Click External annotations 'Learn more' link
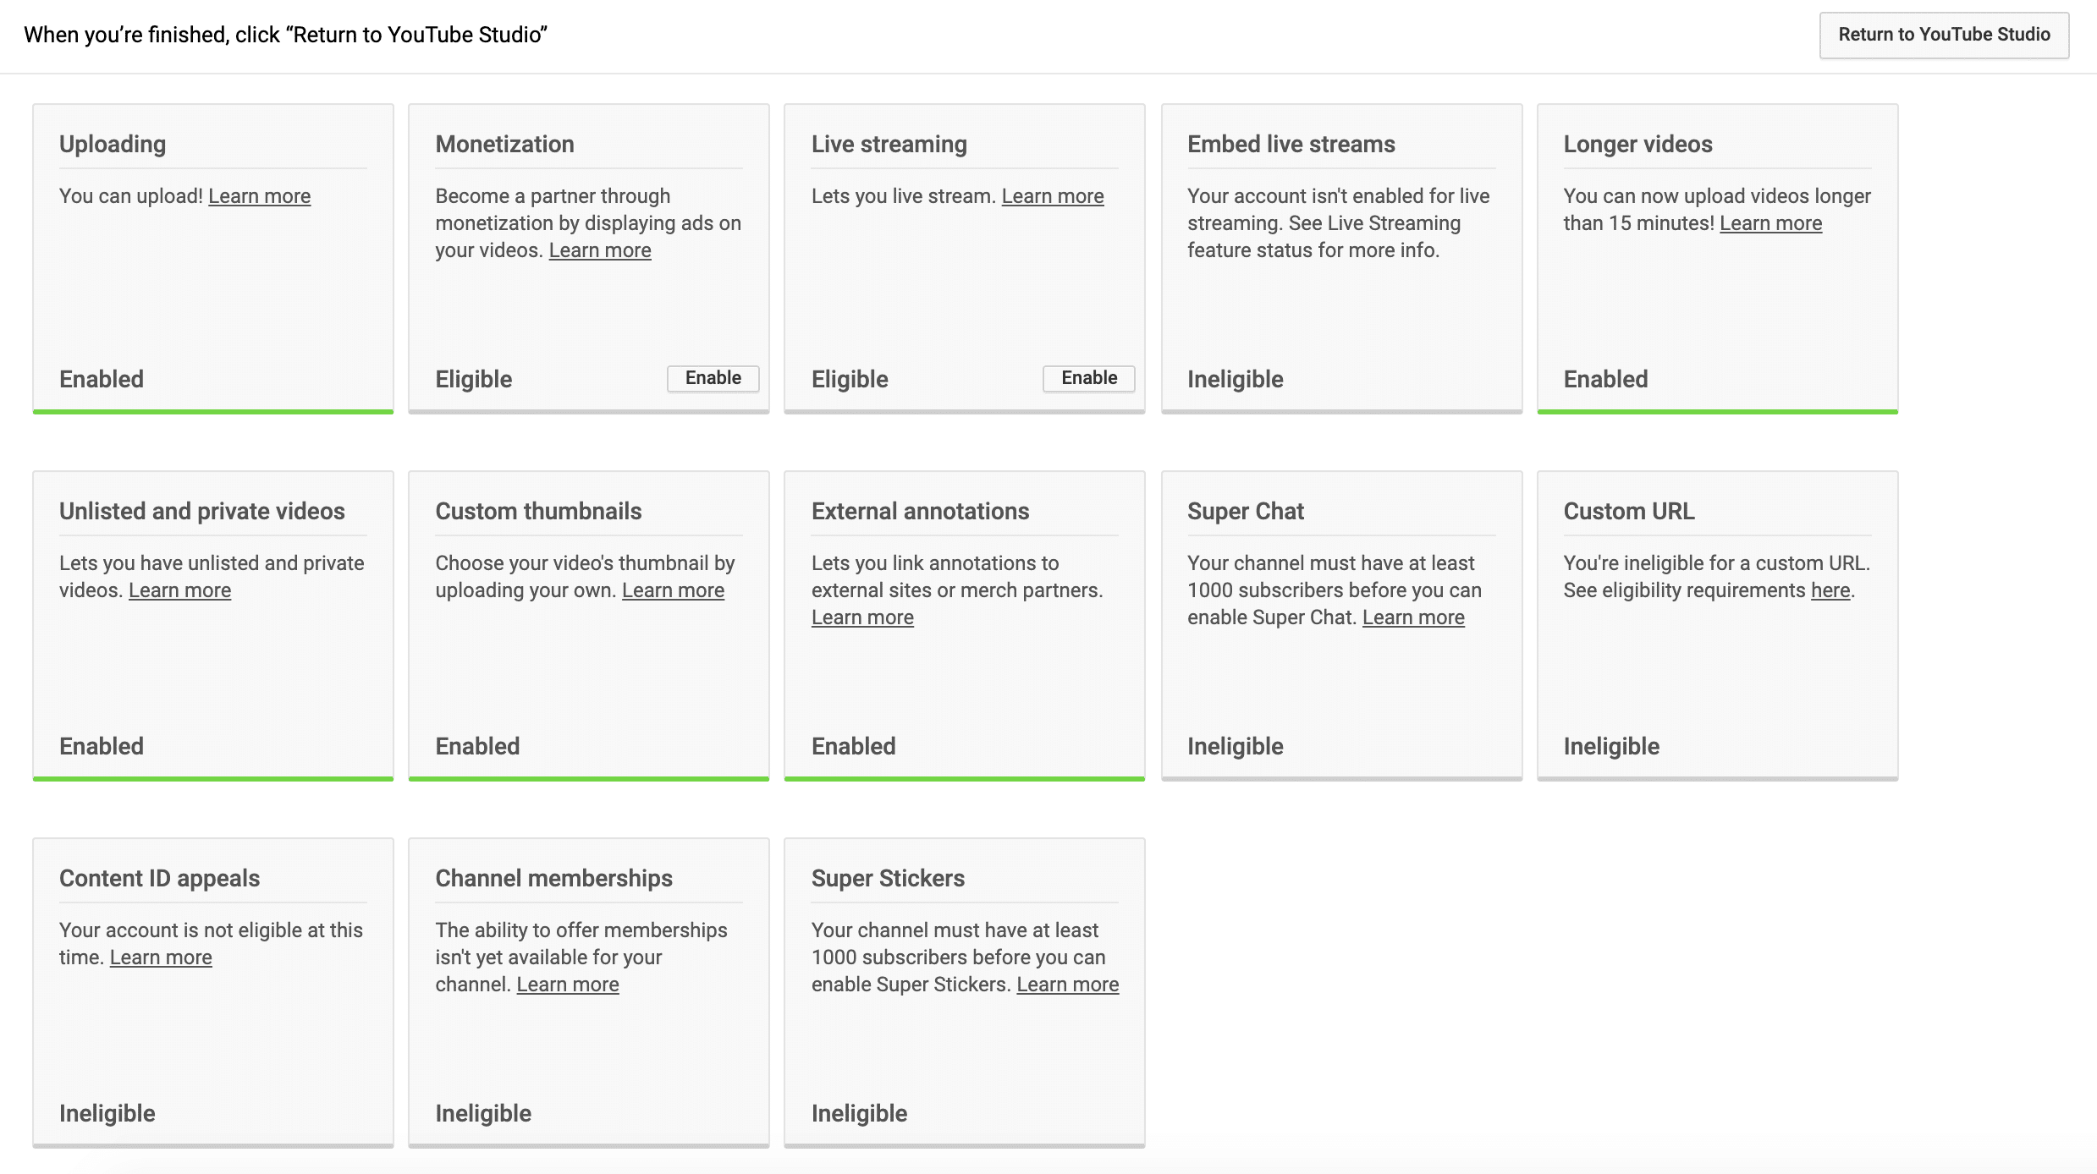 click(862, 617)
